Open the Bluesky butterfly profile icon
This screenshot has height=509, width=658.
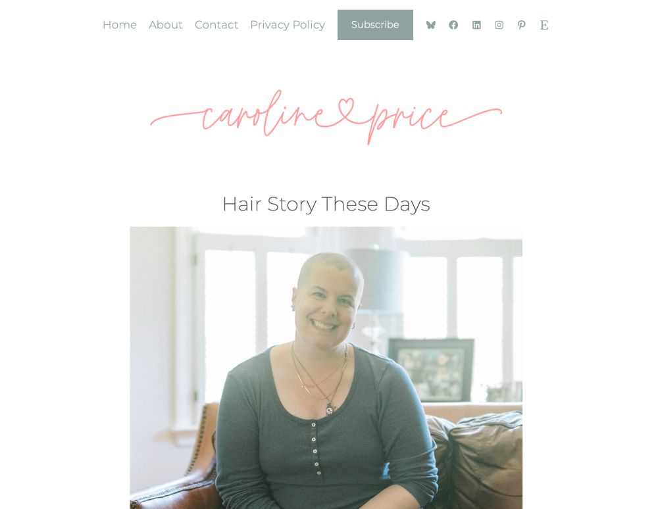tap(430, 25)
